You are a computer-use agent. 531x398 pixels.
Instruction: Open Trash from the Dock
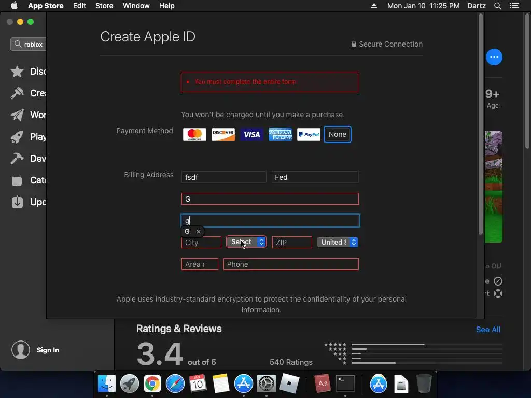point(424,383)
